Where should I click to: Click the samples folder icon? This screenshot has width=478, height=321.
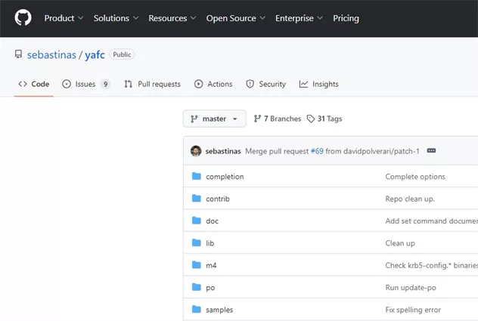(x=197, y=310)
